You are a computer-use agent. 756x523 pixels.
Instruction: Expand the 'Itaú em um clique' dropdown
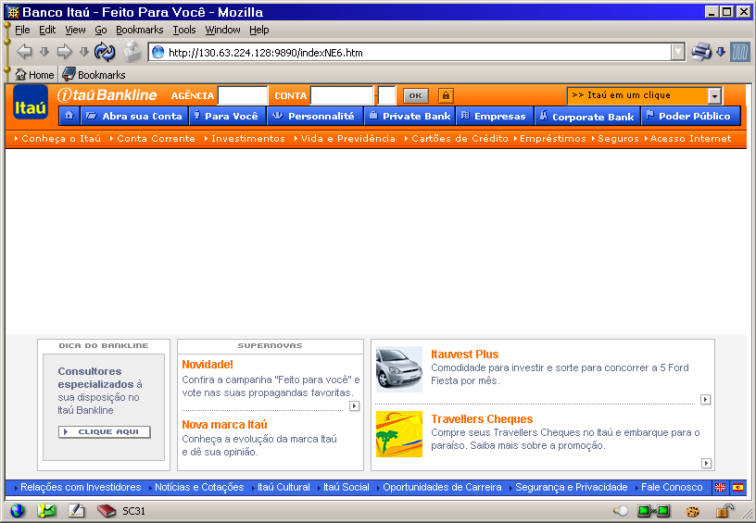coord(714,95)
